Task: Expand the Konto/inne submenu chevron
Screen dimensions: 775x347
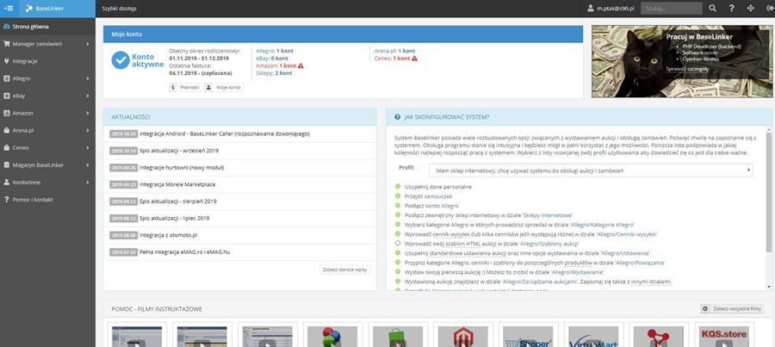Action: (88, 183)
